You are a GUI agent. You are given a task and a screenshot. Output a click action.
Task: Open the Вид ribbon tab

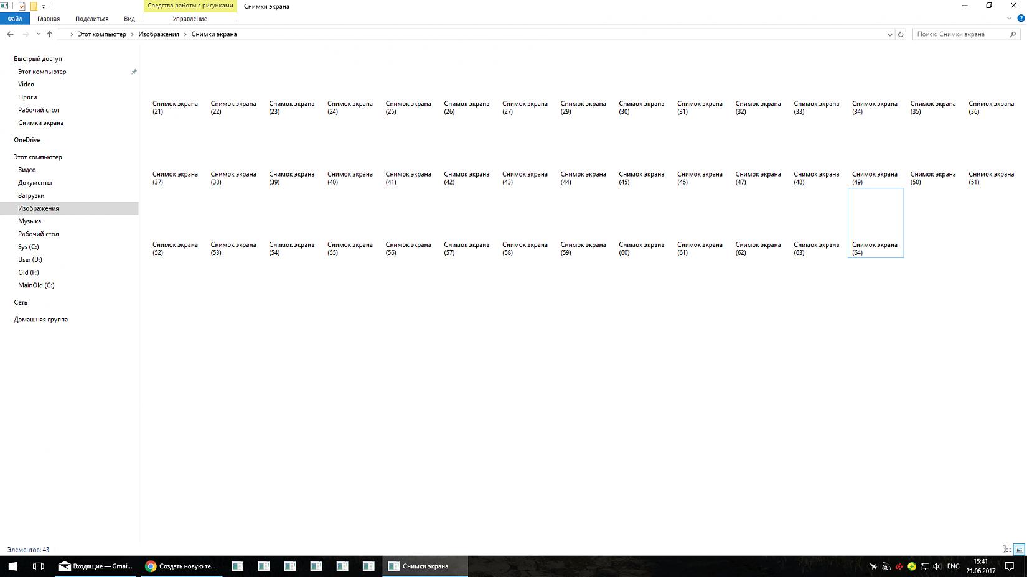coord(129,19)
